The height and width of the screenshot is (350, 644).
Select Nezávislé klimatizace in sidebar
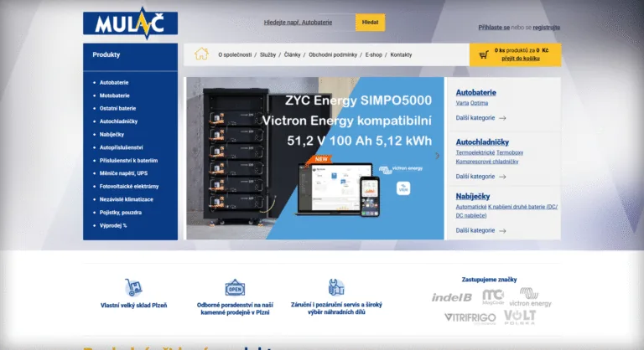tap(126, 199)
